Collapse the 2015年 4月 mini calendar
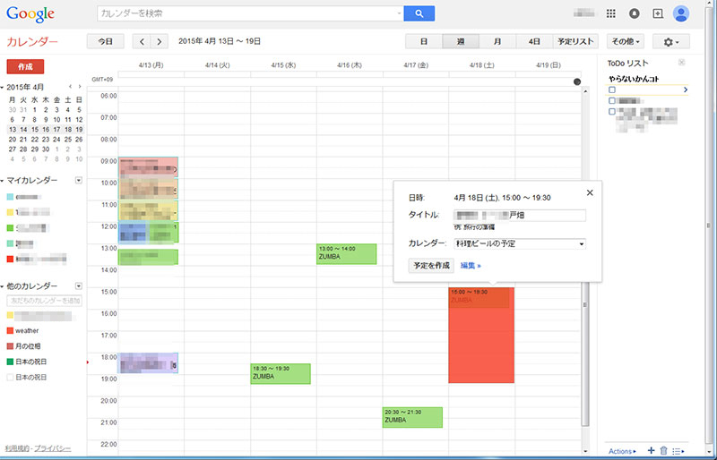717x460 pixels. click(x=3, y=87)
